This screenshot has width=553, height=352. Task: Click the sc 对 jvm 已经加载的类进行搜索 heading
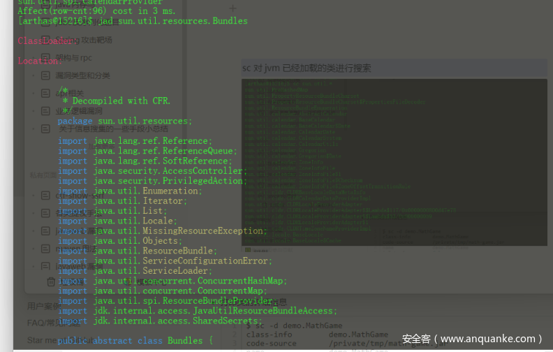pos(307,68)
